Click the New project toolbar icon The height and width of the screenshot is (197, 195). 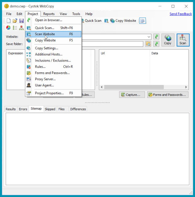8,21
